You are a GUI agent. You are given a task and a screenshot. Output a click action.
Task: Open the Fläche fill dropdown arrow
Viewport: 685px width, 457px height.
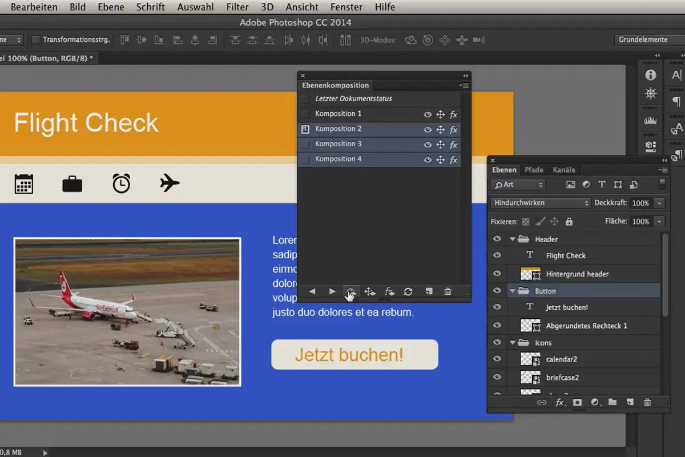pyautogui.click(x=659, y=221)
